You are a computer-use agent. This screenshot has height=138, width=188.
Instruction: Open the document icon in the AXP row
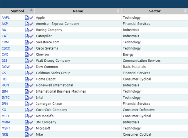27,24
